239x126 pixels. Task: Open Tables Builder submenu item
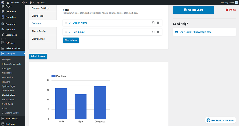8,100
